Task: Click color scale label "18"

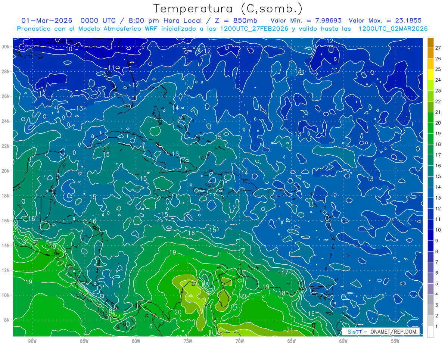Action: pos(438,144)
